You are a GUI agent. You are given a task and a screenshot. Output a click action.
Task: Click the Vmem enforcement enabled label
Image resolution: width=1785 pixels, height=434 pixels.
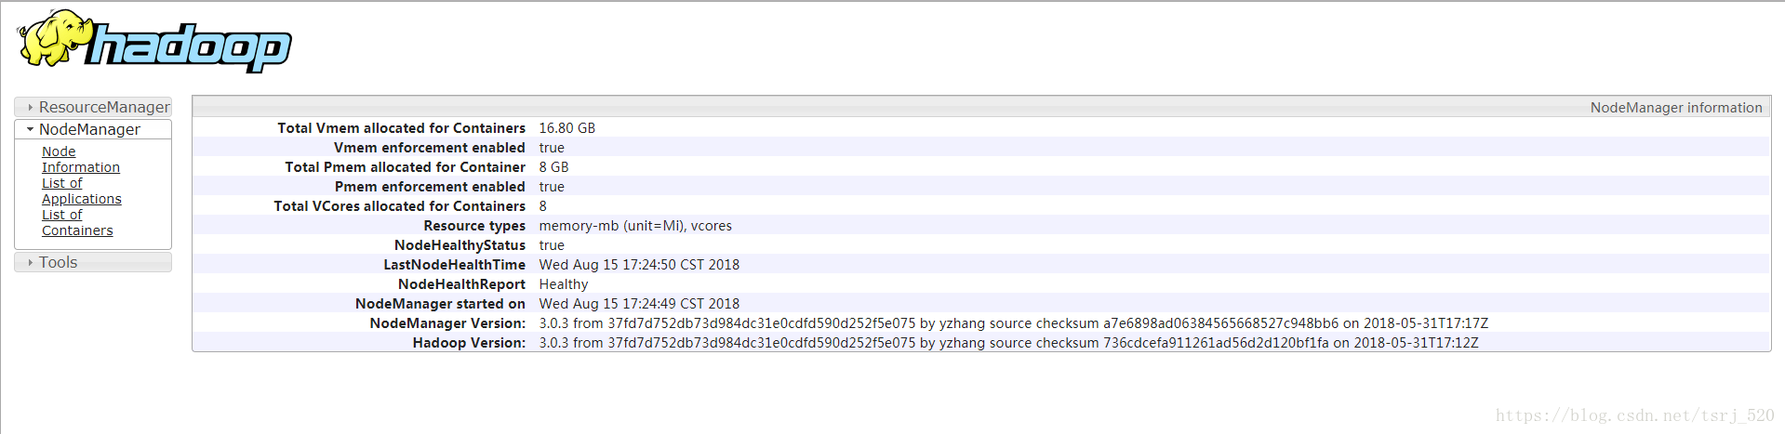pyautogui.click(x=430, y=148)
